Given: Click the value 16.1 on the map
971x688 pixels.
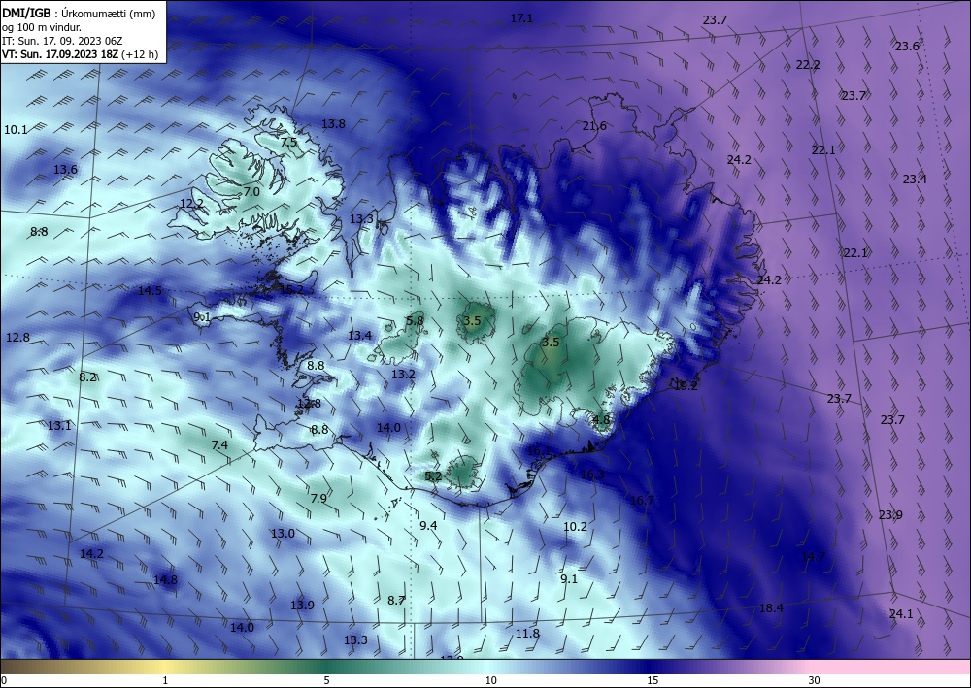Looking at the screenshot, I should [539, 451].
